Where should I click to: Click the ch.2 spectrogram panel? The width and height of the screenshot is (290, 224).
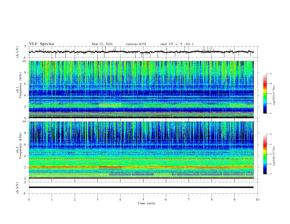pos(141,150)
